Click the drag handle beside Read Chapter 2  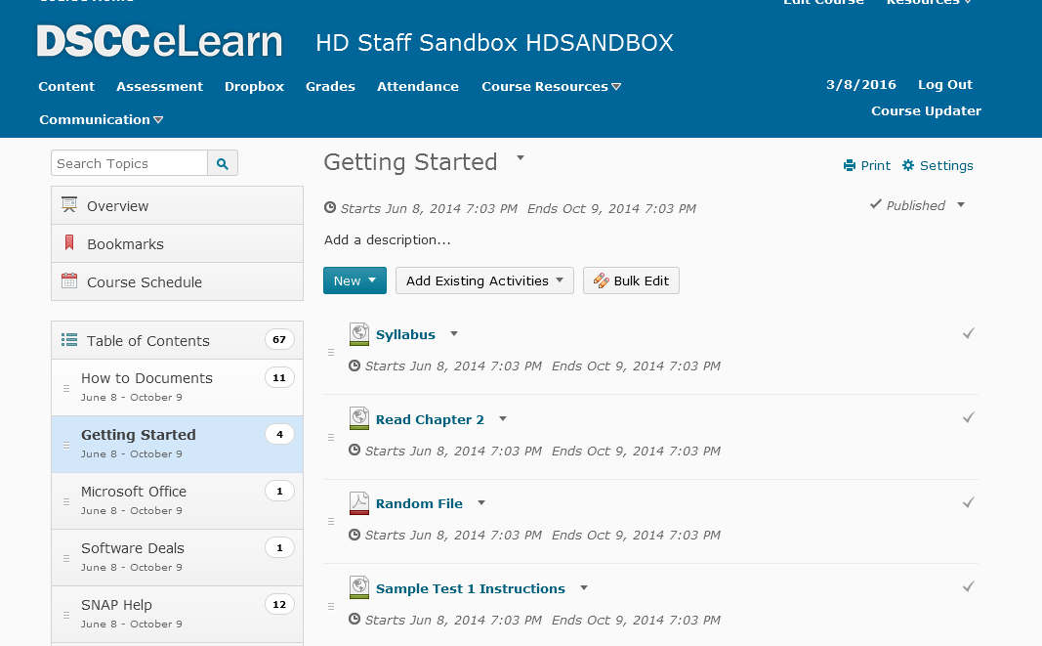331,438
